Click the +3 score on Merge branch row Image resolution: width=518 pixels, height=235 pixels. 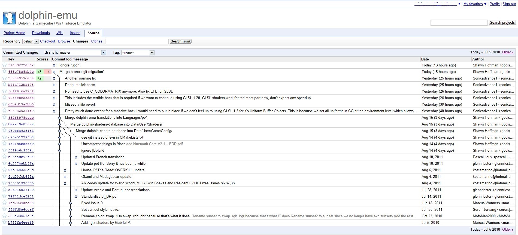(x=40, y=72)
